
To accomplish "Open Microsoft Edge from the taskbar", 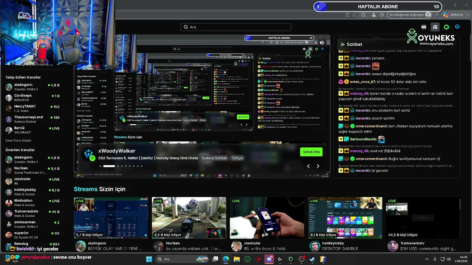I will click(x=226, y=259).
